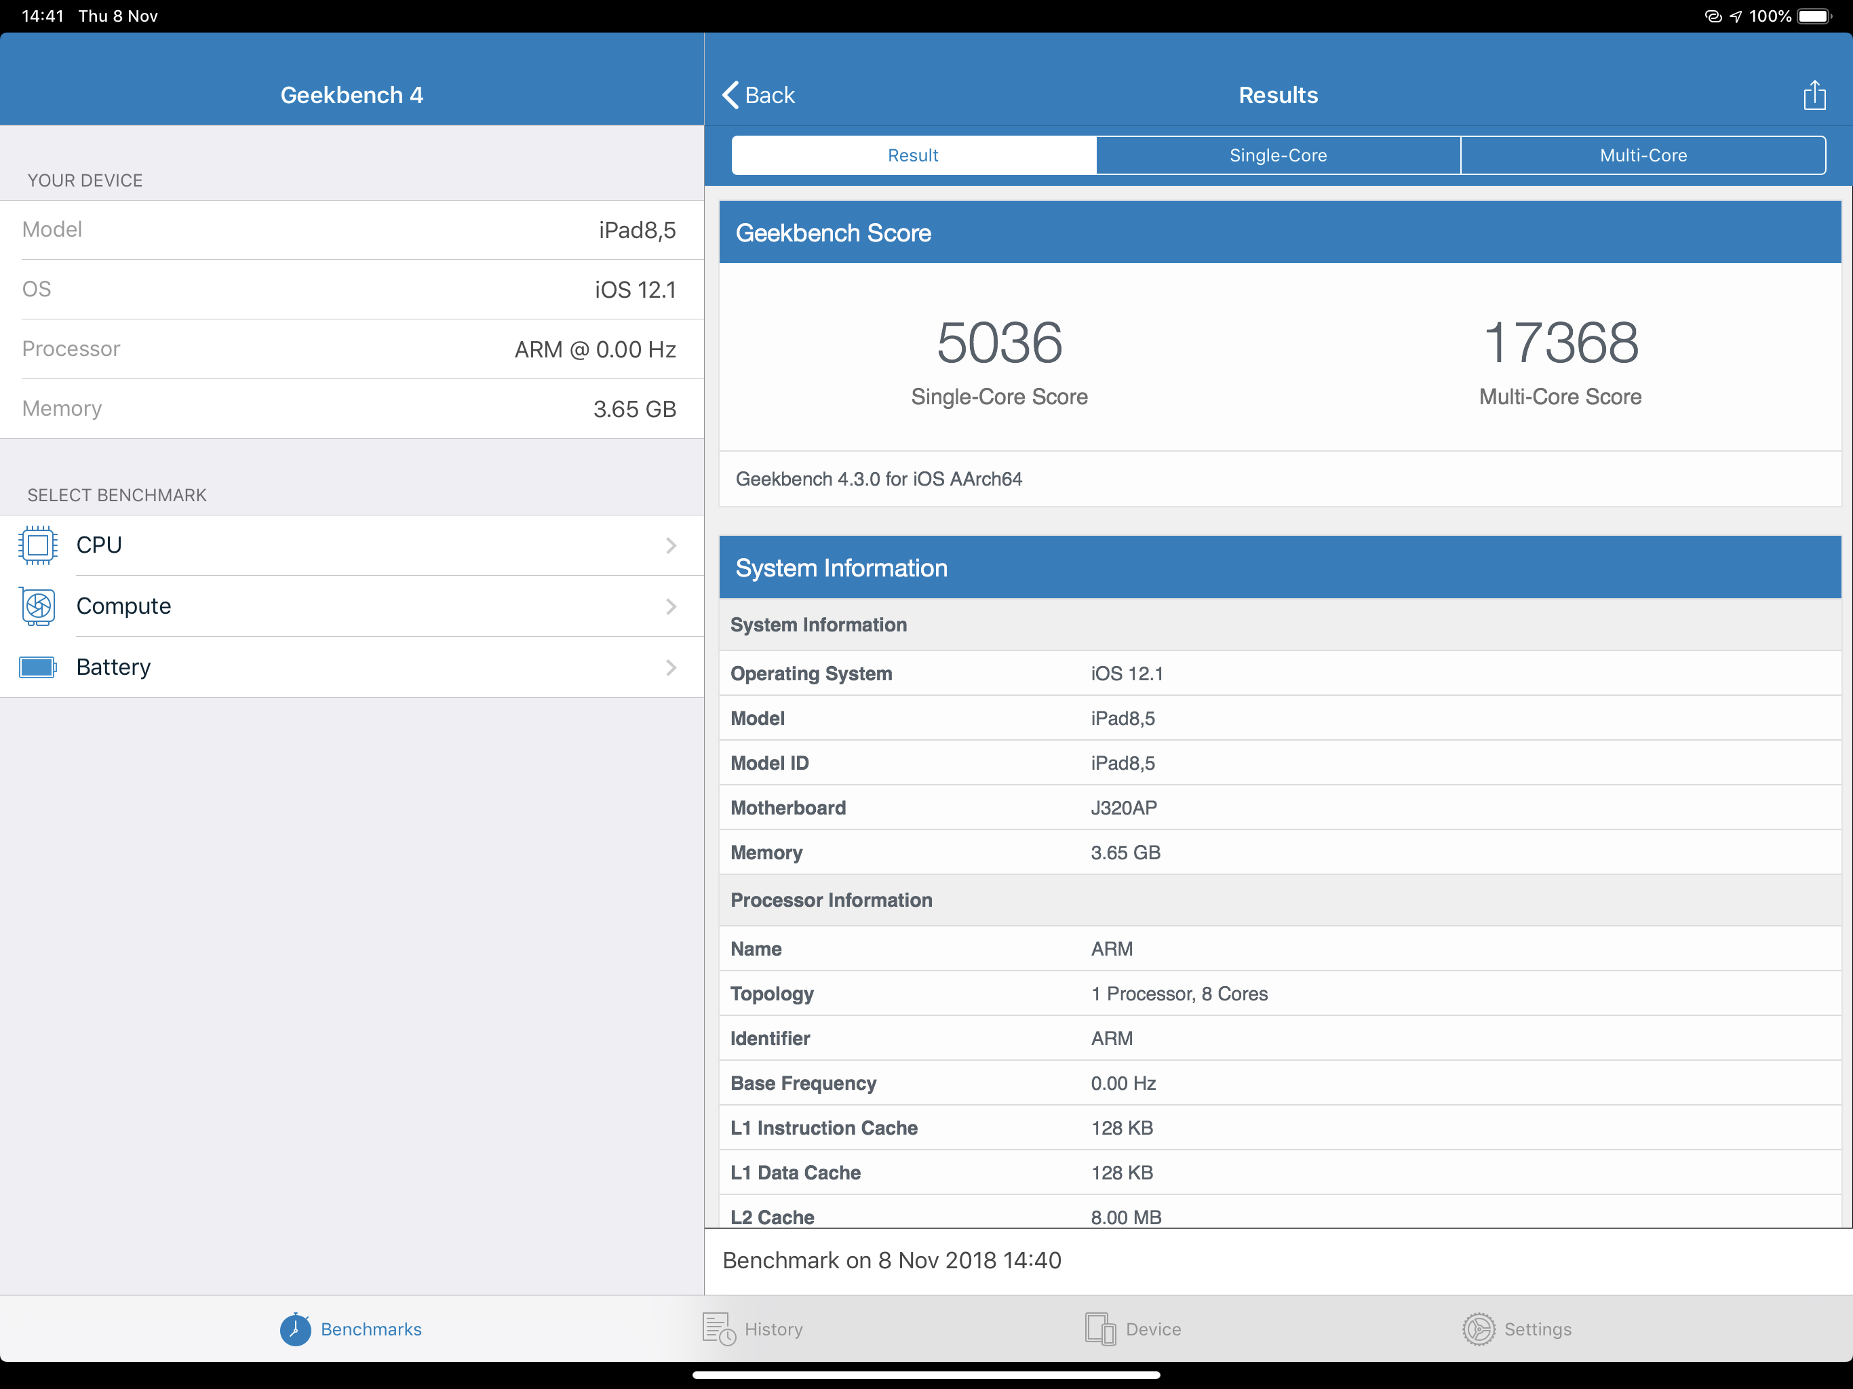Open the Device tab label
Viewport: 1853px width, 1389px height.
1154,1329
